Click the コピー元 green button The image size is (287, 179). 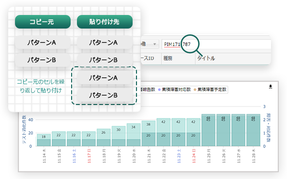point(43,22)
